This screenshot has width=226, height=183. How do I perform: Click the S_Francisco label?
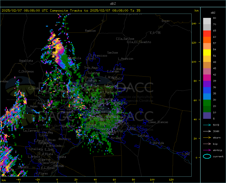point(99,56)
